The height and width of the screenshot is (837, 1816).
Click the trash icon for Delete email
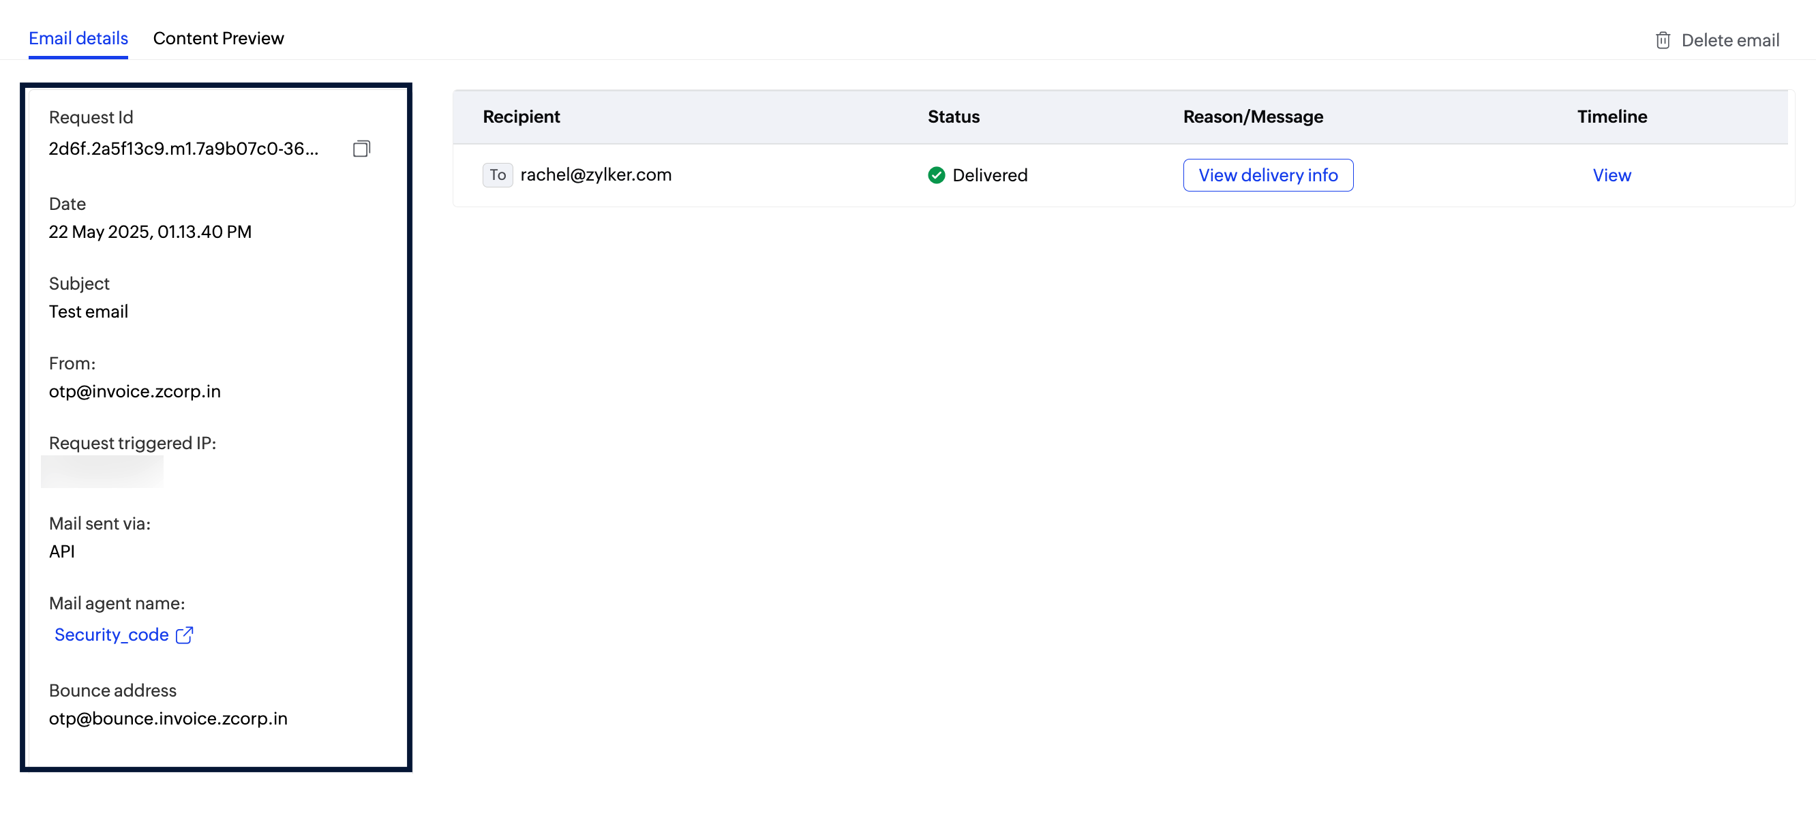[1663, 40]
